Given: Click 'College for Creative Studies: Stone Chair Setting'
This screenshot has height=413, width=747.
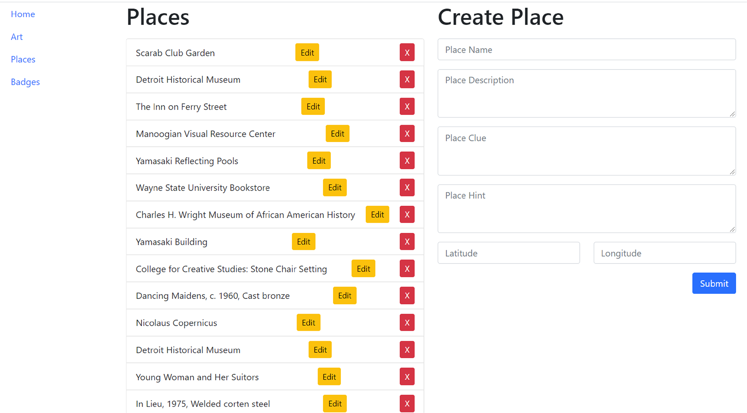Looking at the screenshot, I should [x=231, y=269].
